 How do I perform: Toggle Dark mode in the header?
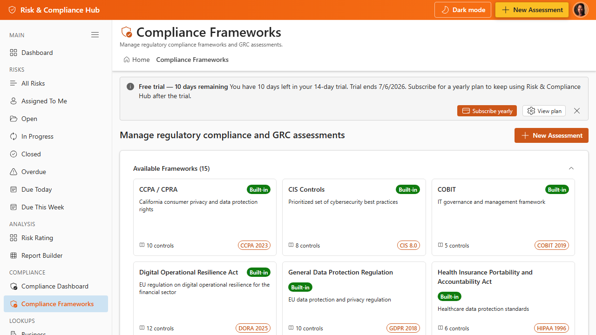click(x=463, y=10)
